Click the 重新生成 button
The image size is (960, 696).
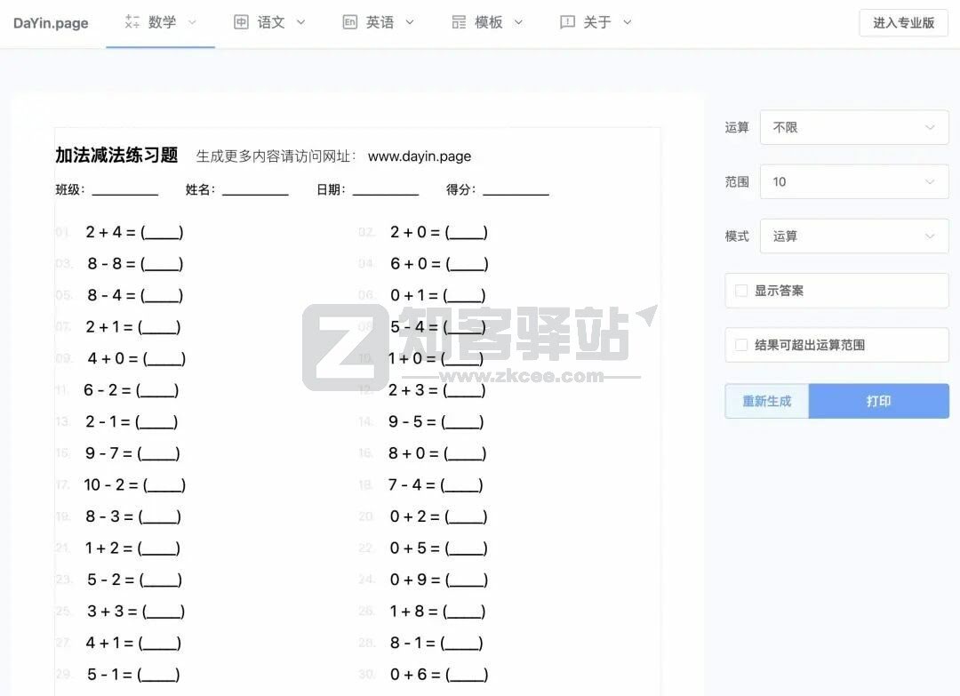click(x=766, y=401)
